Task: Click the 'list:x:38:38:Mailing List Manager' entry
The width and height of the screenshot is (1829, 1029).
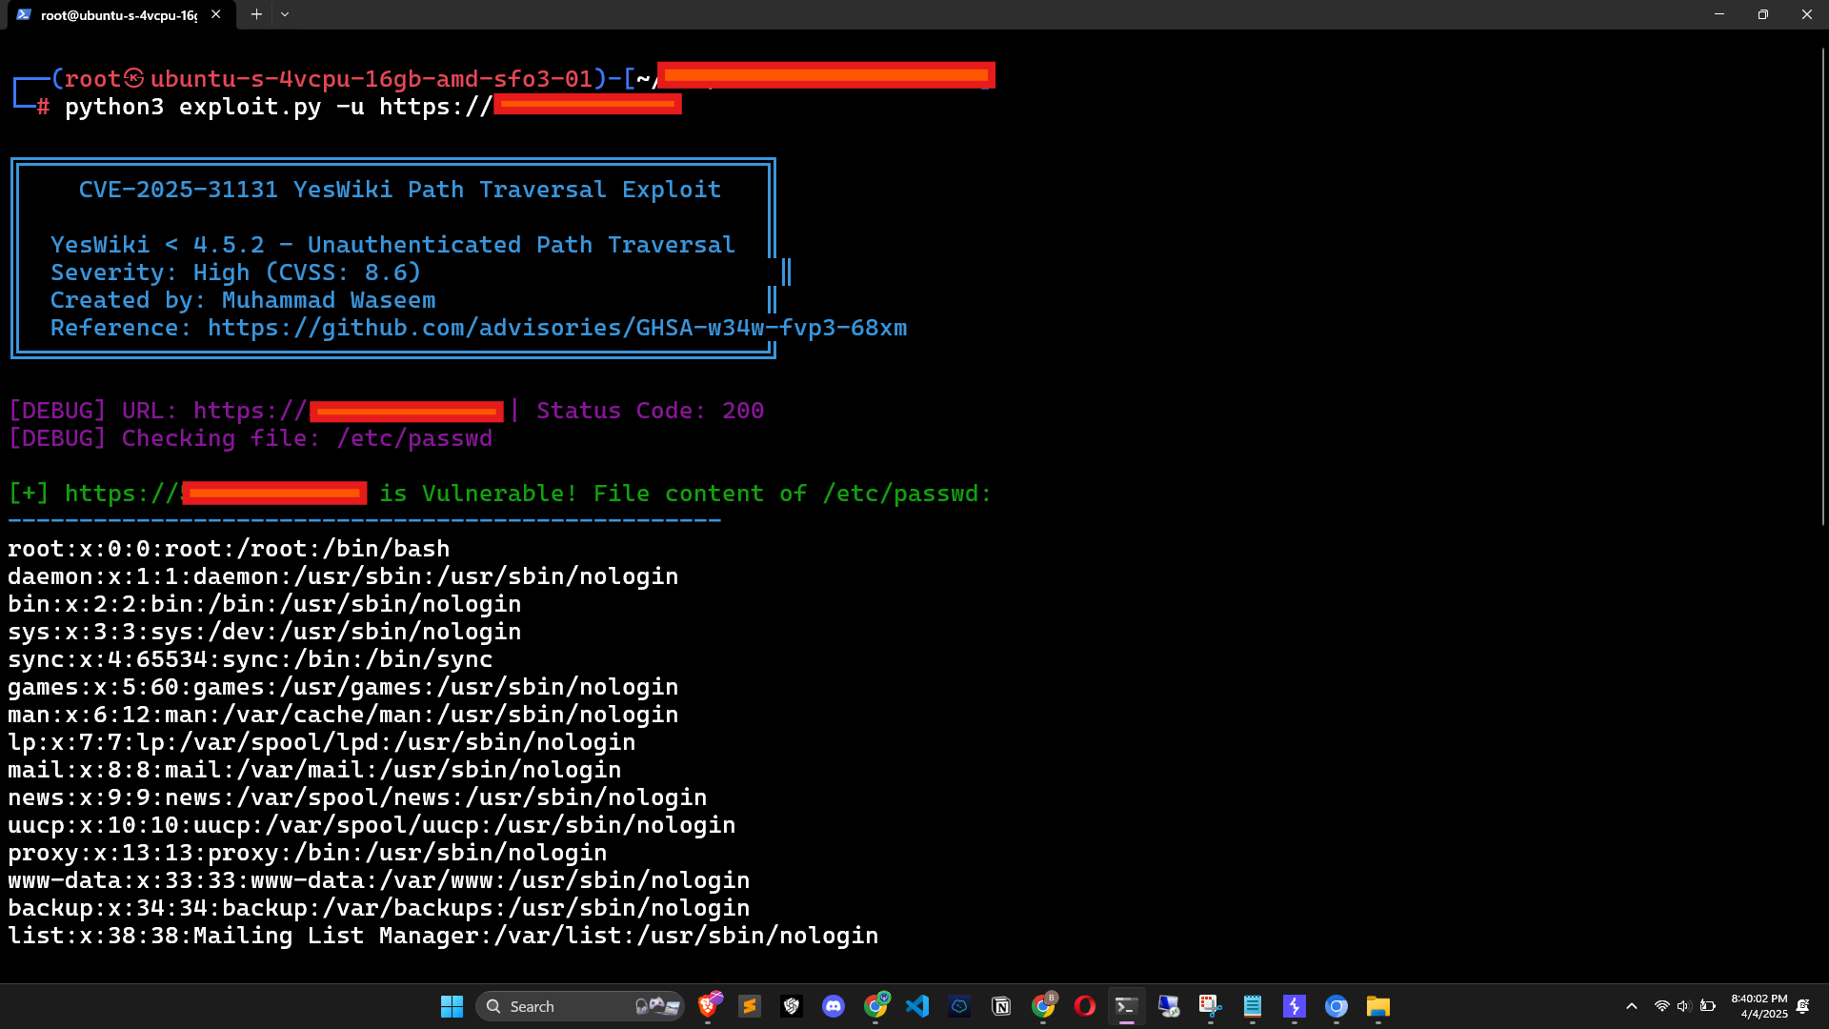Action: (443, 936)
